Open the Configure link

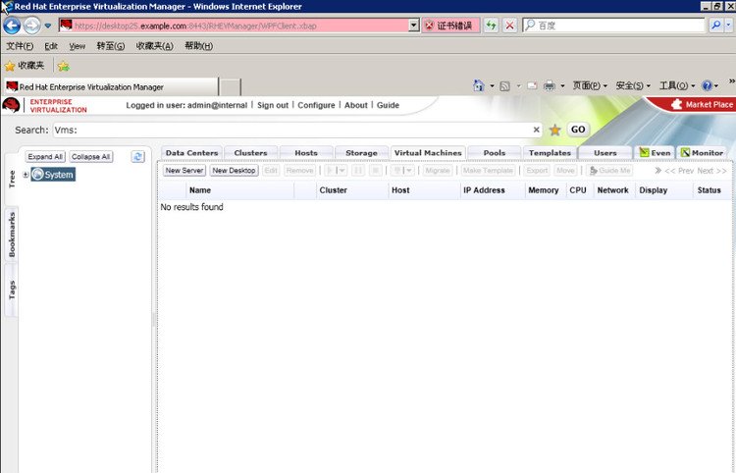[x=316, y=105]
